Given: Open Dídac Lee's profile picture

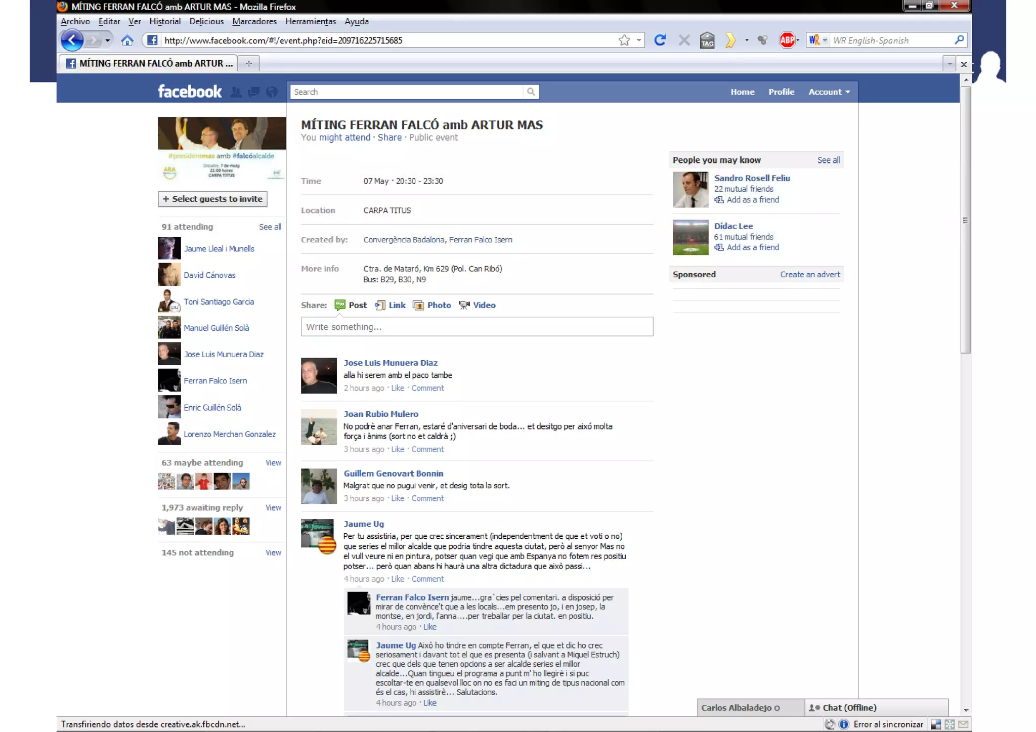Looking at the screenshot, I should pyautogui.click(x=690, y=237).
